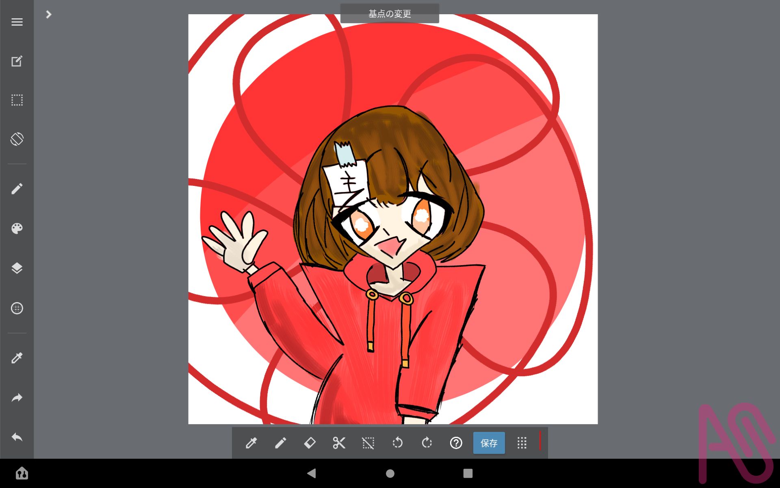Toggle the eraser in bottom toolbar
Screen dimensions: 780x488
tap(310, 443)
